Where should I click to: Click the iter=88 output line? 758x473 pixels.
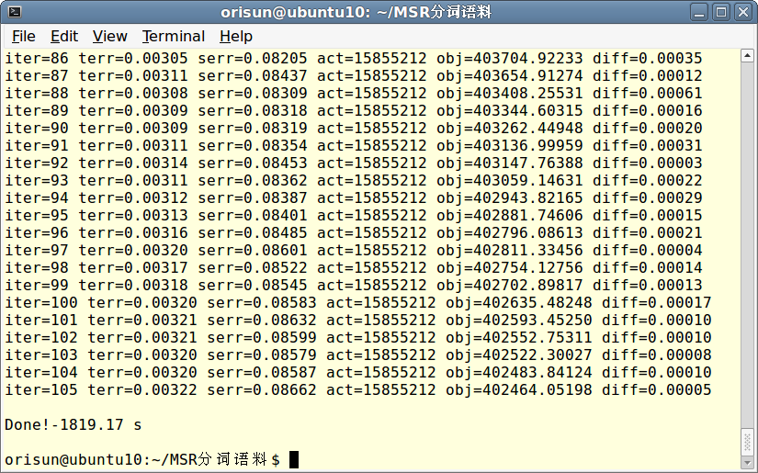pos(354,94)
